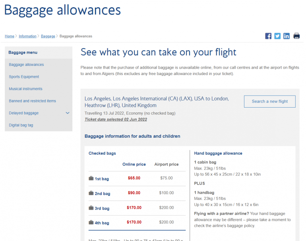Click the Ticket date selected text

[116, 120]
